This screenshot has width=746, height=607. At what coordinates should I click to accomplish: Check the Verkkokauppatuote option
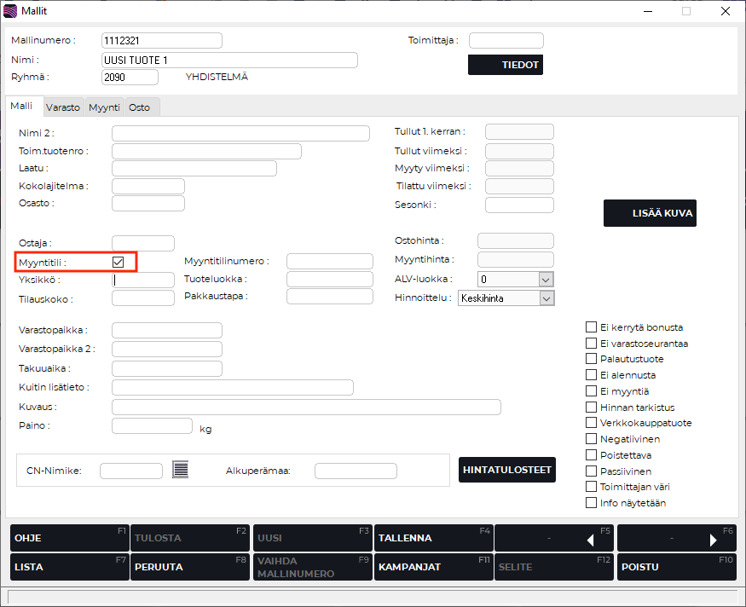[591, 423]
